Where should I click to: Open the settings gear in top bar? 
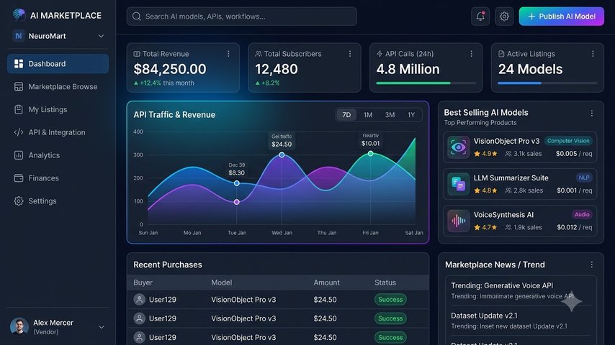(x=504, y=16)
